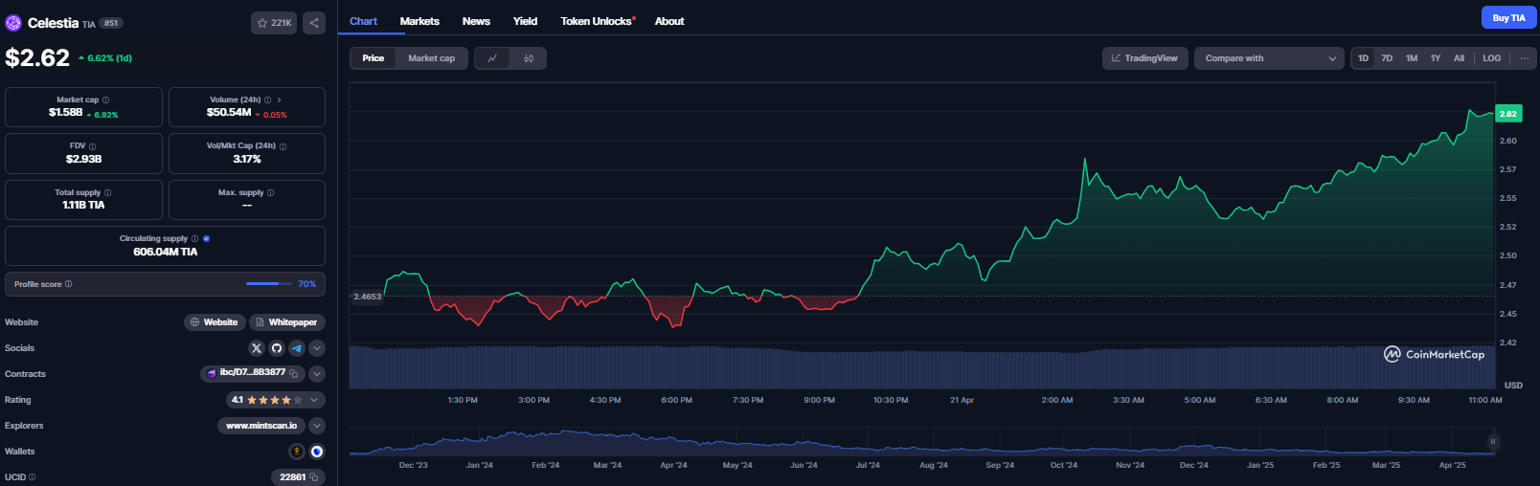This screenshot has width=1540, height=486.
Task: Select the line chart view icon
Action: (492, 58)
